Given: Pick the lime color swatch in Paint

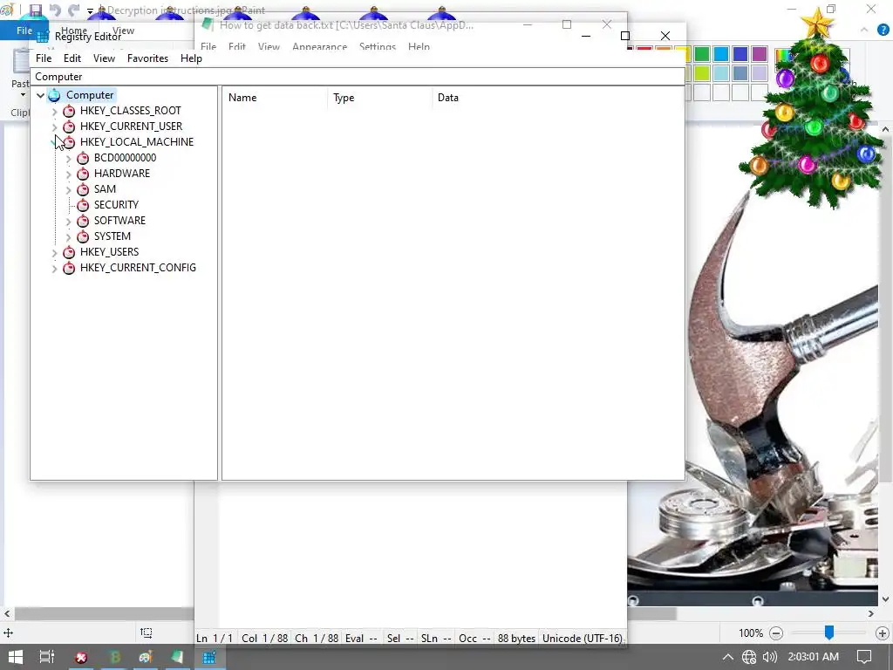Looking at the screenshot, I should [x=702, y=73].
